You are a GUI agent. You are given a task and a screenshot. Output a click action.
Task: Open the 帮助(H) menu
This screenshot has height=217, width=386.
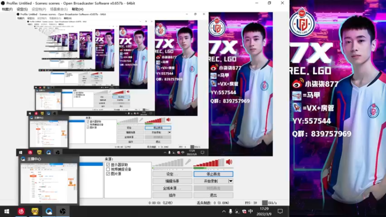pos(78,9)
